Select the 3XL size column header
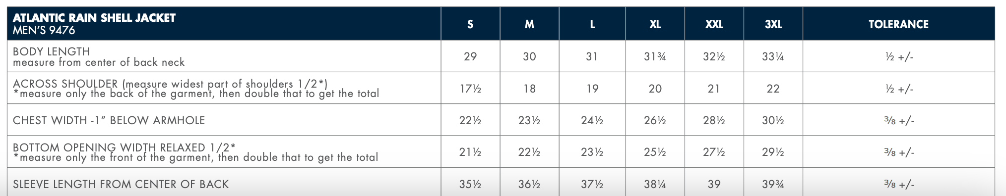Viewport: 1006px width, 196px height. (773, 24)
